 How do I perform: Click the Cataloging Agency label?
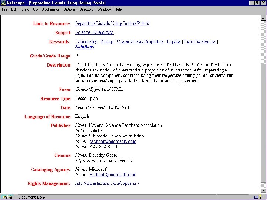tap(50, 170)
